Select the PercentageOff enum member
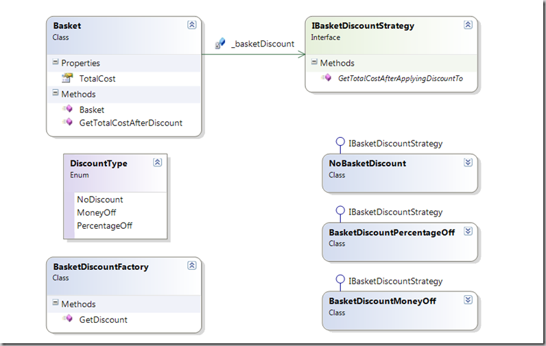546x346 pixels. point(104,225)
